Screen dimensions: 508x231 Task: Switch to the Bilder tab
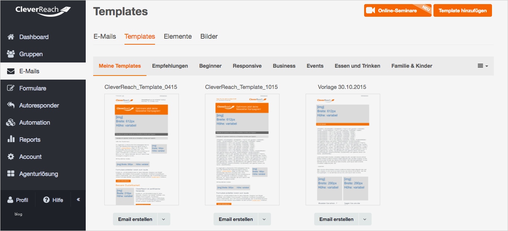point(209,36)
